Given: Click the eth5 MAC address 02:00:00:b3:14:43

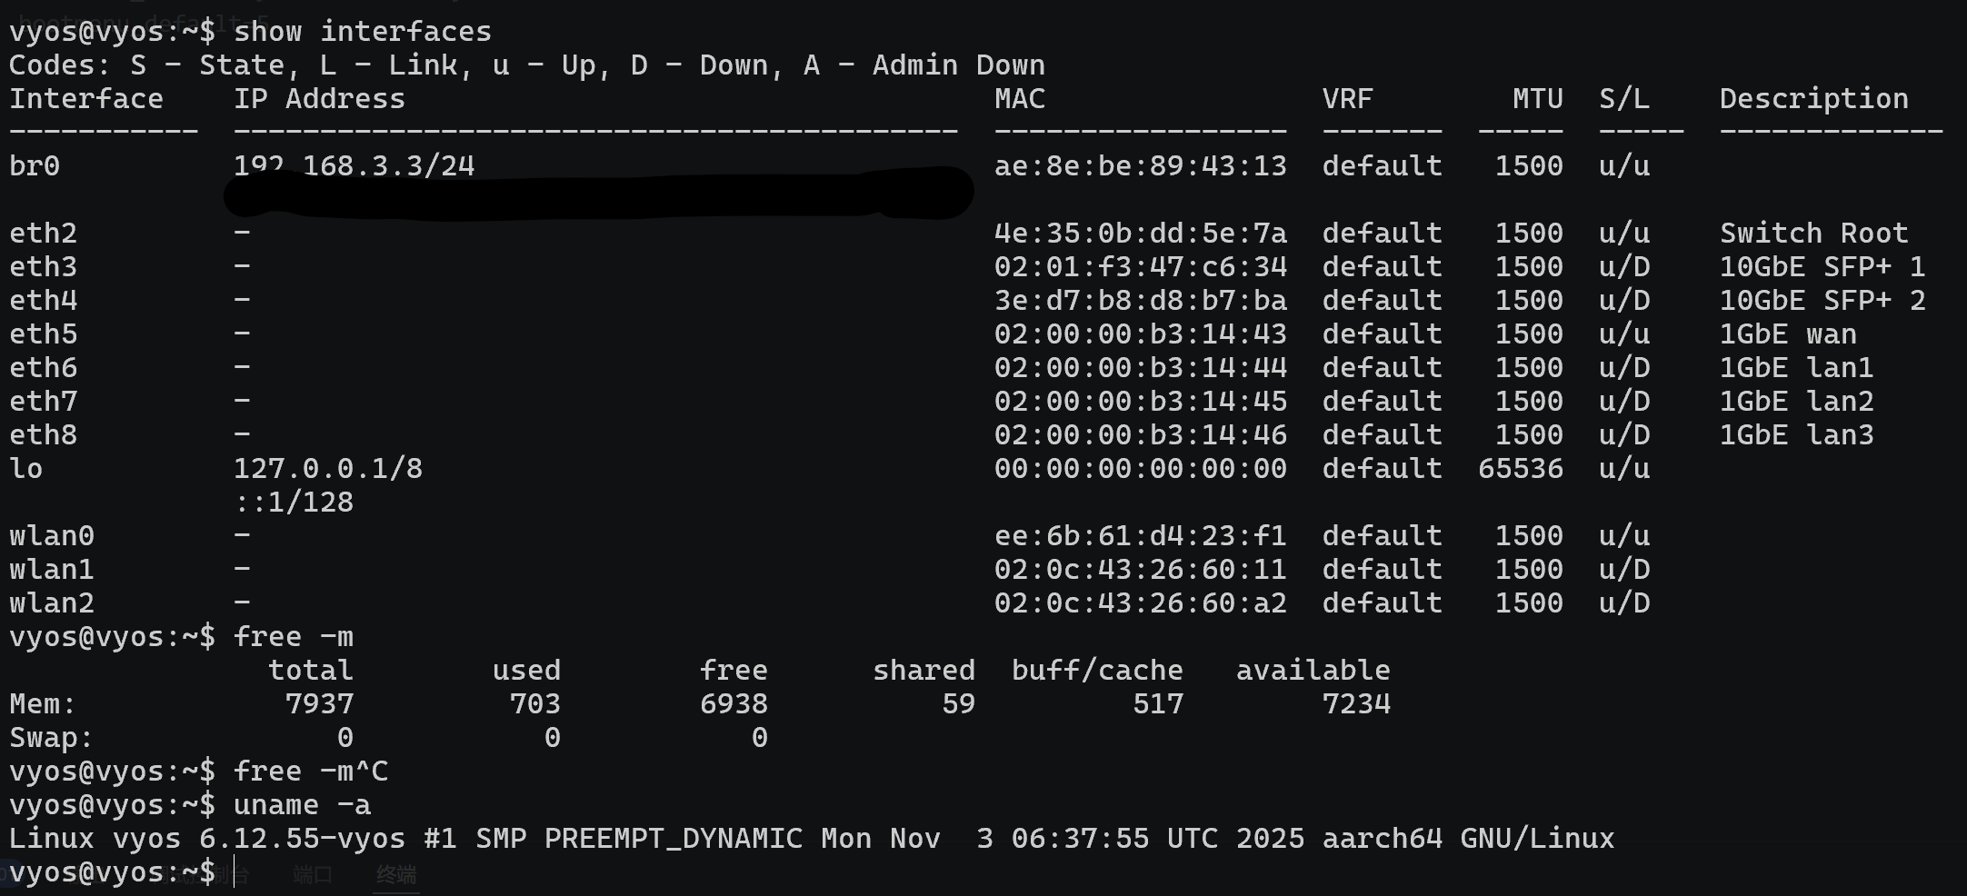Looking at the screenshot, I should coord(1140,334).
